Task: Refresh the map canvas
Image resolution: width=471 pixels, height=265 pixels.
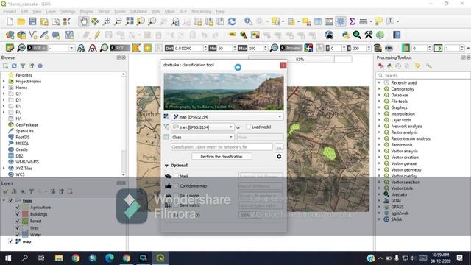Action: [231, 21]
